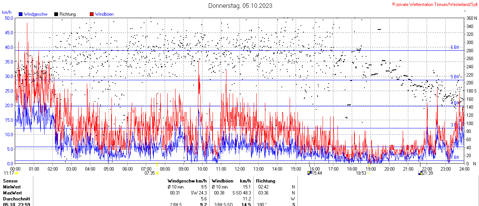479x206 pixels.
Task: Click the SW 24.3 max wind speed value
Action: pyautogui.click(x=199, y=193)
